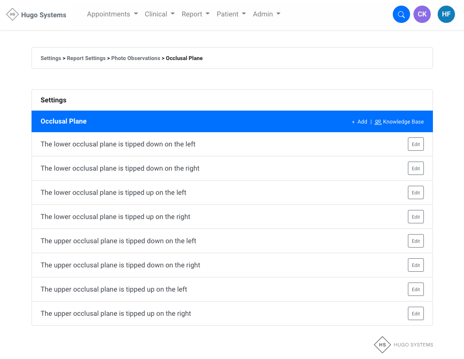Screen dimensions: 464x359
Task: Go back to Photo Observations breadcrumb
Action: 136,58
